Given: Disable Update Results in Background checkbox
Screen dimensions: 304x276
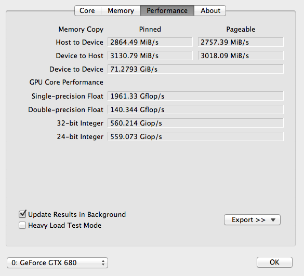Looking at the screenshot, I should (22, 214).
